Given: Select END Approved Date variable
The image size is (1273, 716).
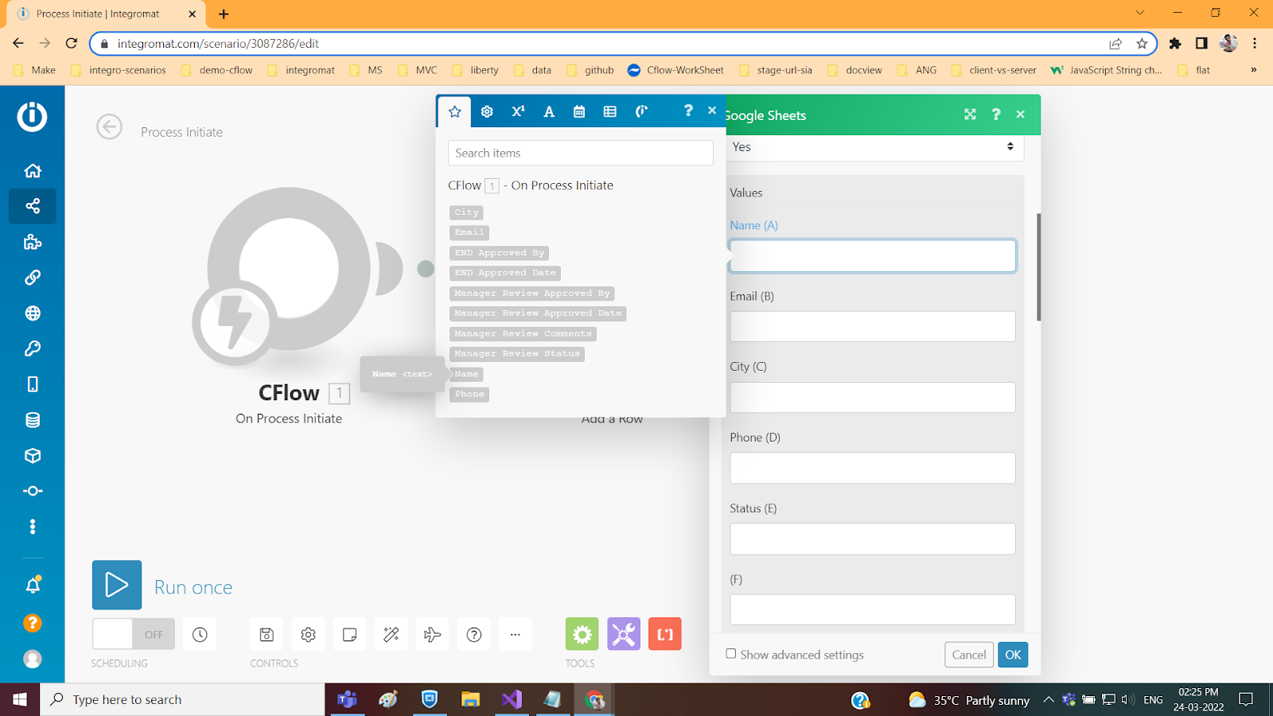Looking at the screenshot, I should tap(505, 273).
